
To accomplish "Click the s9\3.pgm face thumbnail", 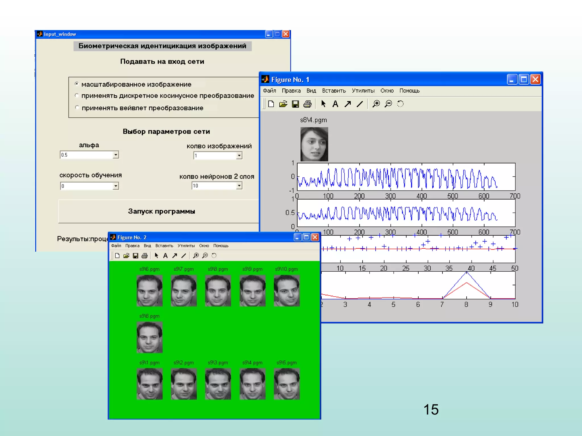I will [x=218, y=384].
